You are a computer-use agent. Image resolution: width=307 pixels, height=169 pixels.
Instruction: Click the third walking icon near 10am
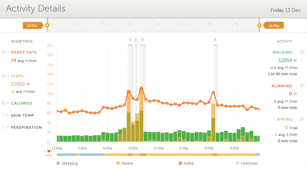[142, 40]
